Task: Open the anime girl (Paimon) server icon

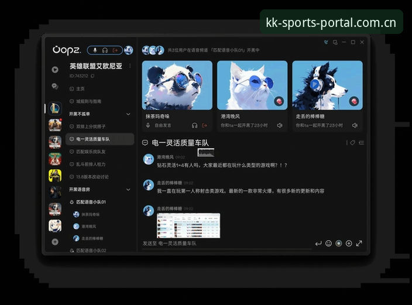Action: (55, 226)
